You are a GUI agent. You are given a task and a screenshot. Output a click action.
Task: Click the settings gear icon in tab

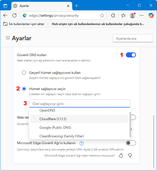click(15, 6)
